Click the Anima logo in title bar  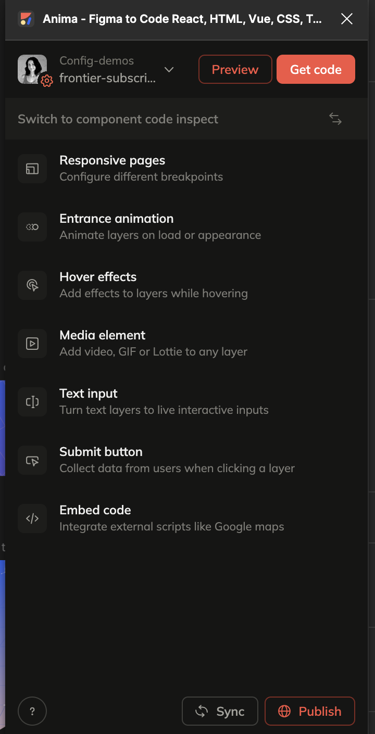tap(26, 20)
